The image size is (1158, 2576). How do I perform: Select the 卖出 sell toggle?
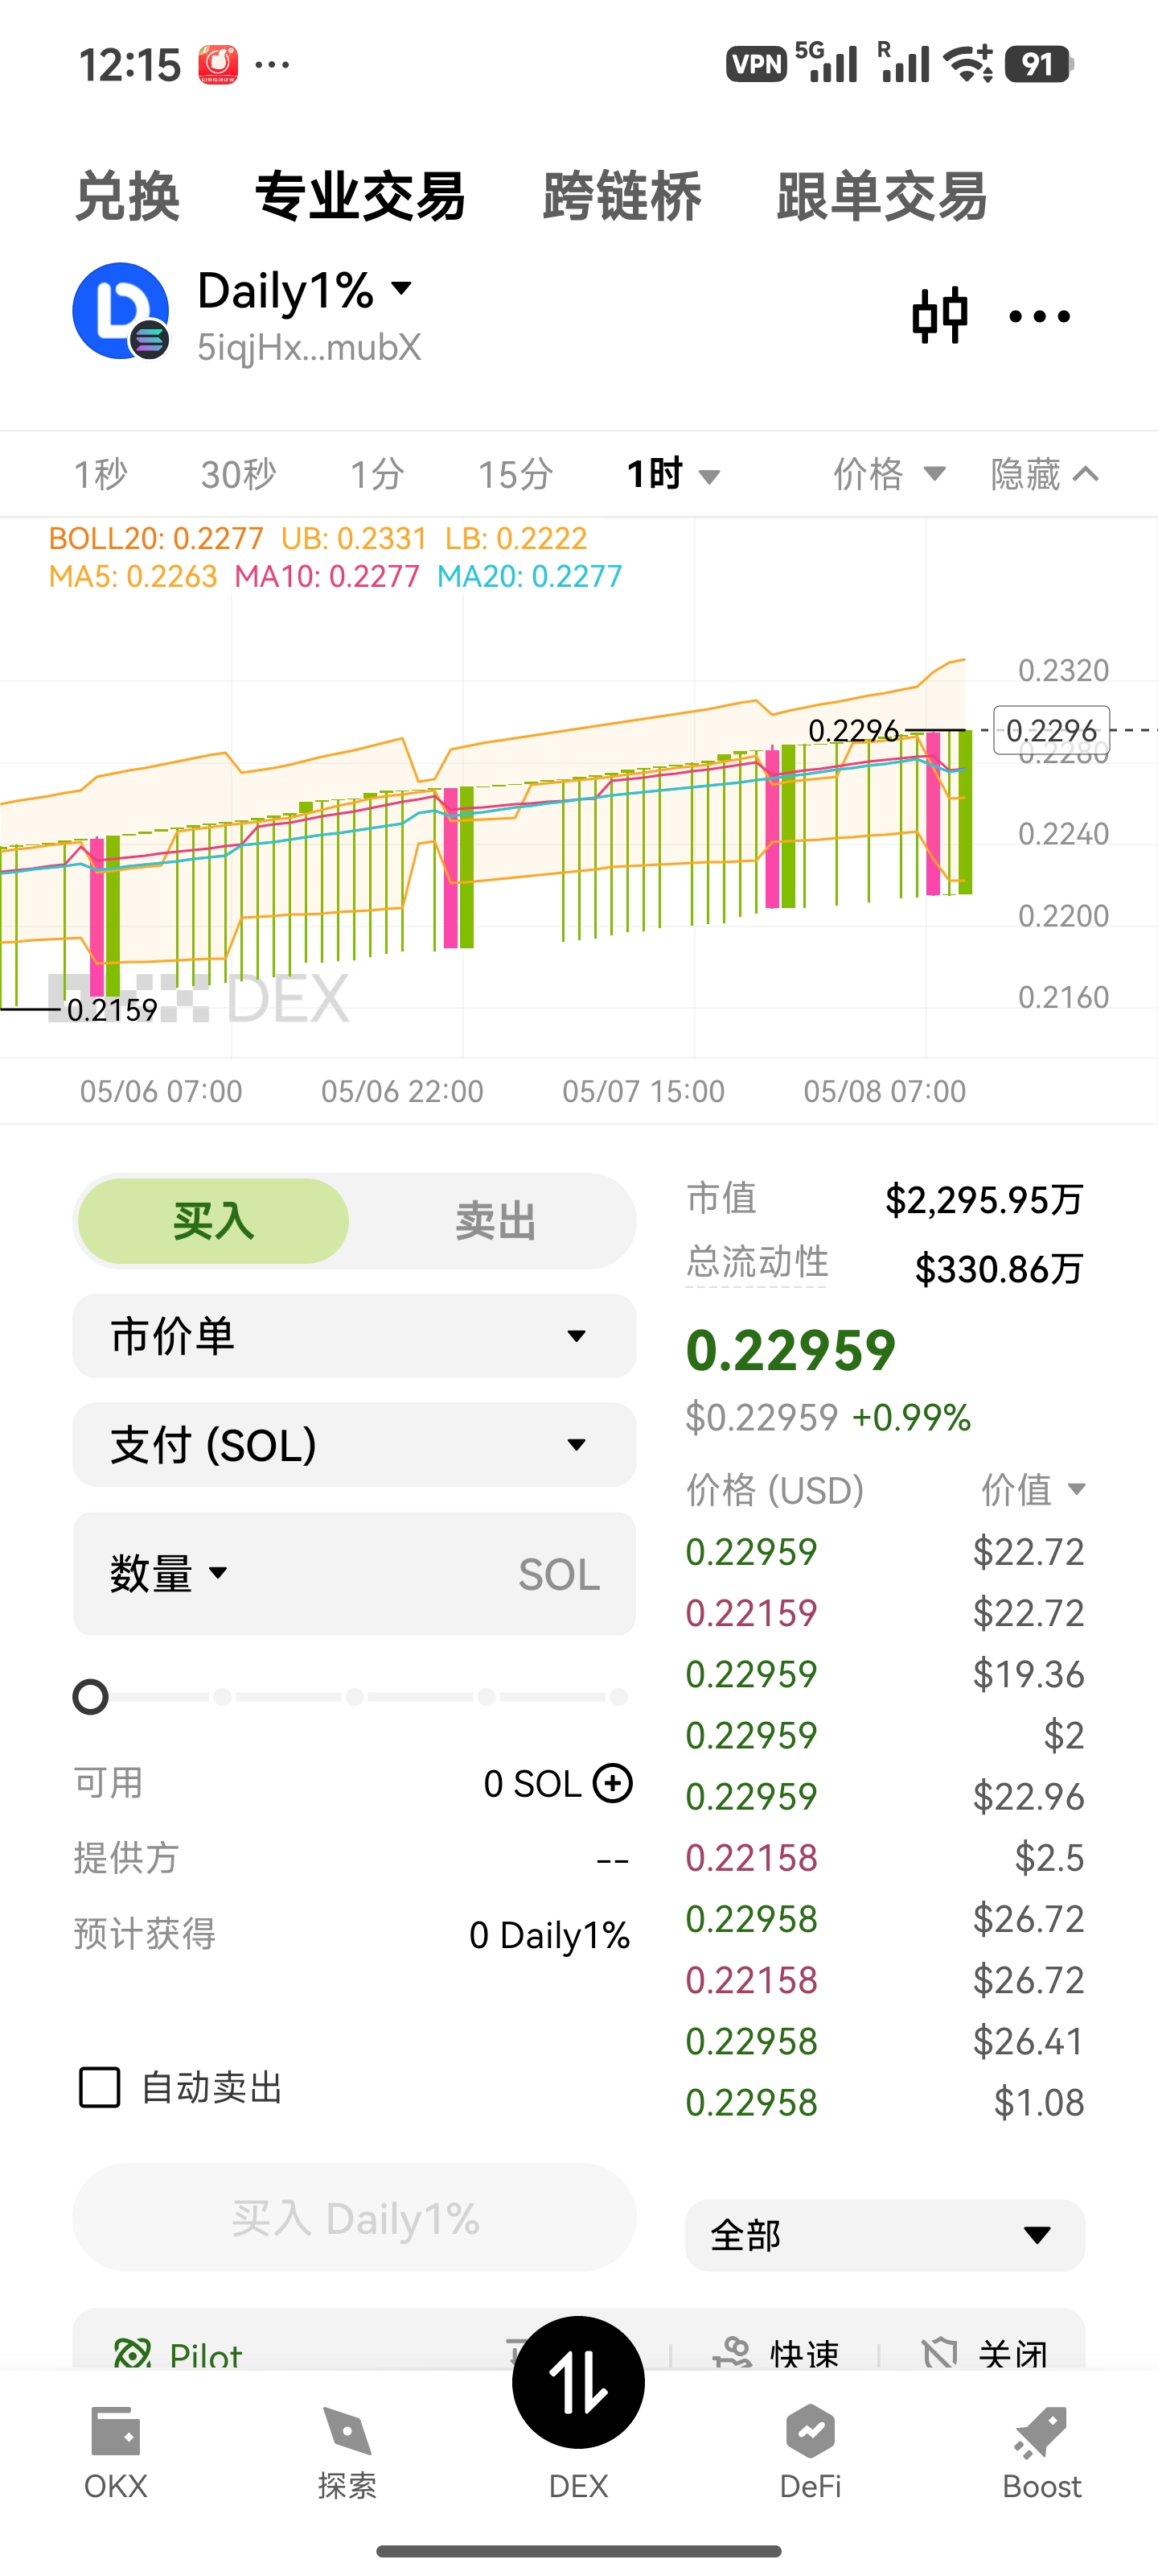click(495, 1221)
